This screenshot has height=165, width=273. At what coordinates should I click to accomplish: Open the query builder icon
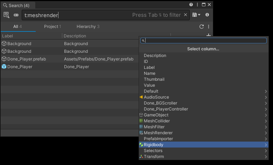pos(6,15)
